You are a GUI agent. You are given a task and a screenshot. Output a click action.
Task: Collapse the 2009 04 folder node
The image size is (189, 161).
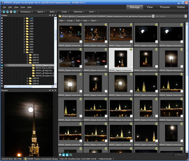pyautogui.click(x=27, y=63)
